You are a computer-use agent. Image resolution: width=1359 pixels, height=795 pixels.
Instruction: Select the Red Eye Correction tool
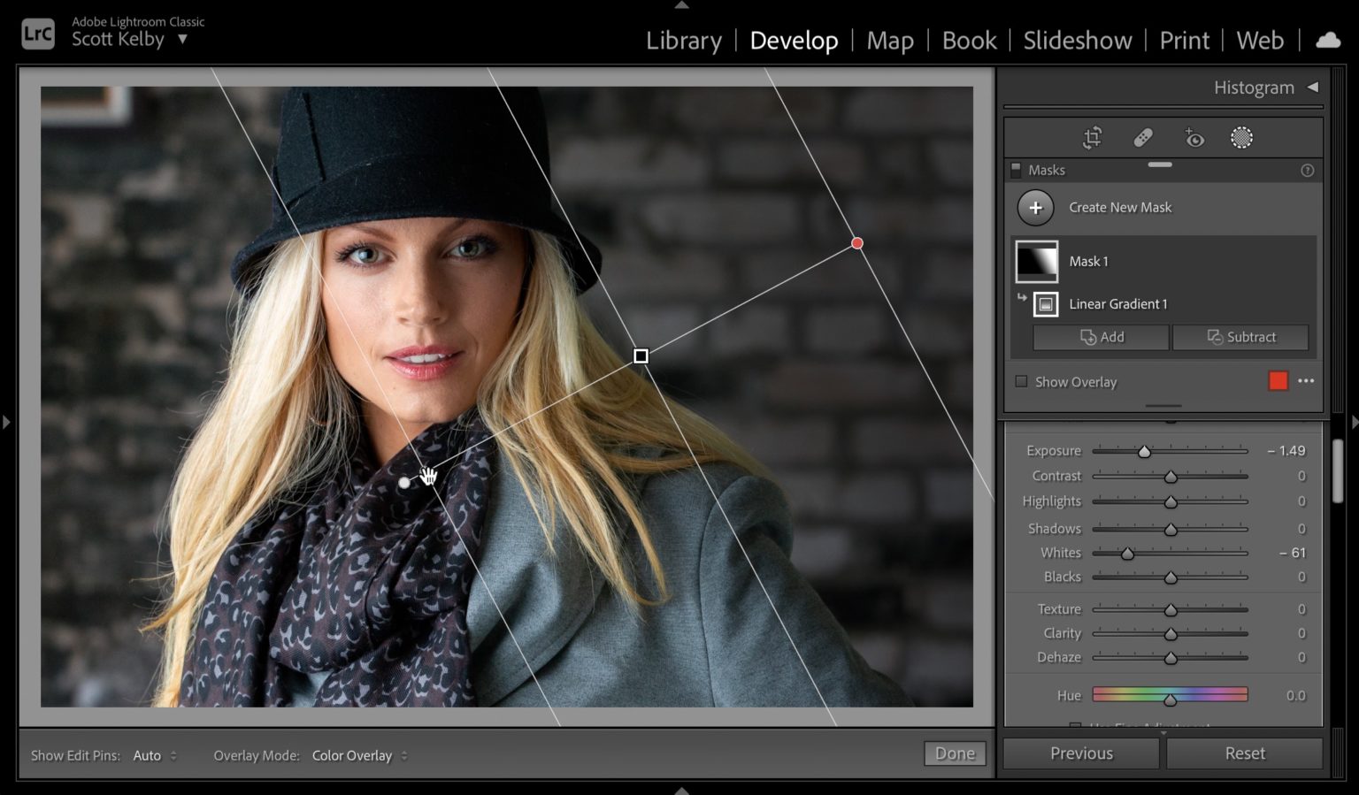pos(1194,138)
